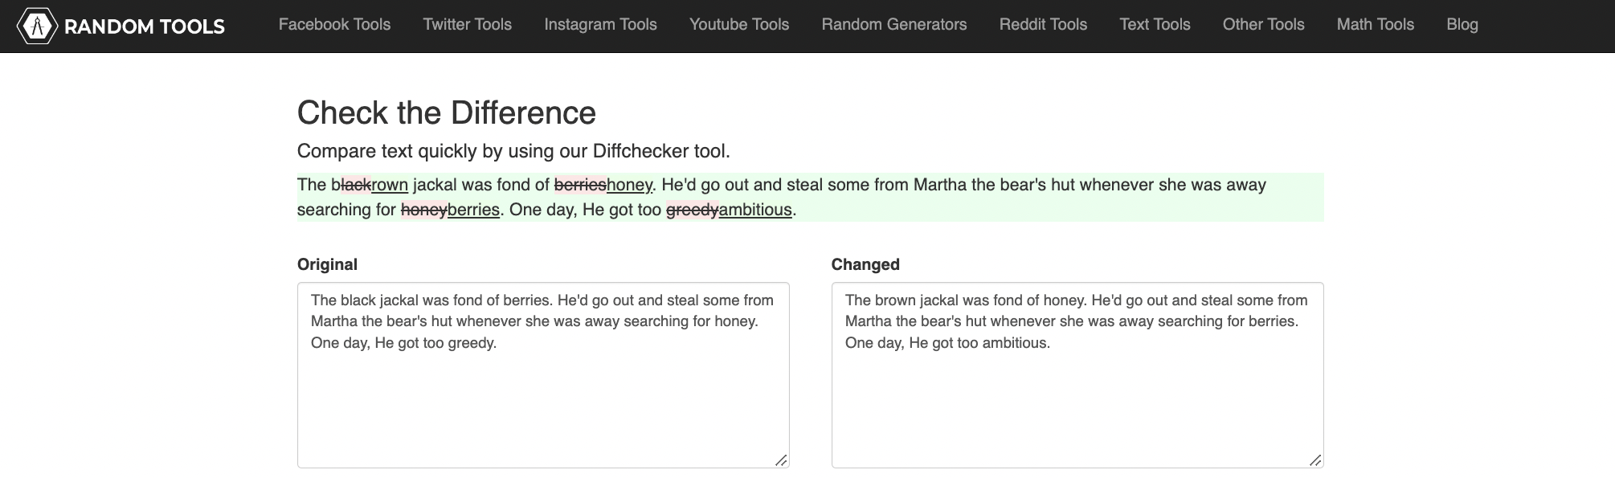This screenshot has height=478, width=1615.
Task: Open the Twitter Tools menu
Action: 467,25
